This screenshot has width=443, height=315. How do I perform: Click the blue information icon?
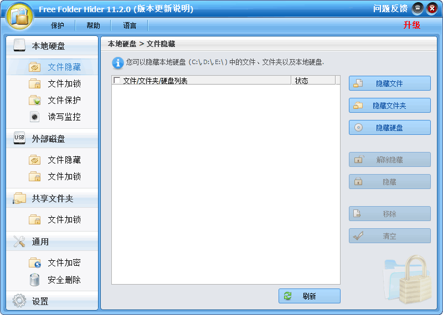pyautogui.click(x=117, y=63)
